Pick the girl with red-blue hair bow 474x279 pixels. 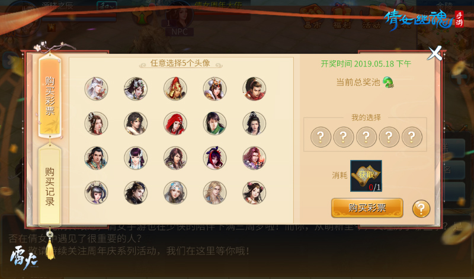[x=214, y=158]
